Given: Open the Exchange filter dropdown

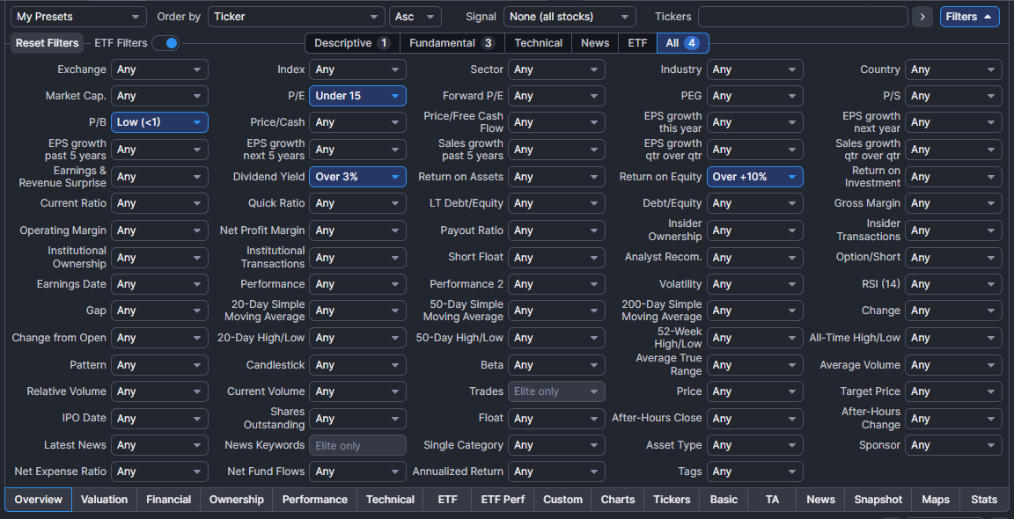Looking at the screenshot, I should [159, 69].
